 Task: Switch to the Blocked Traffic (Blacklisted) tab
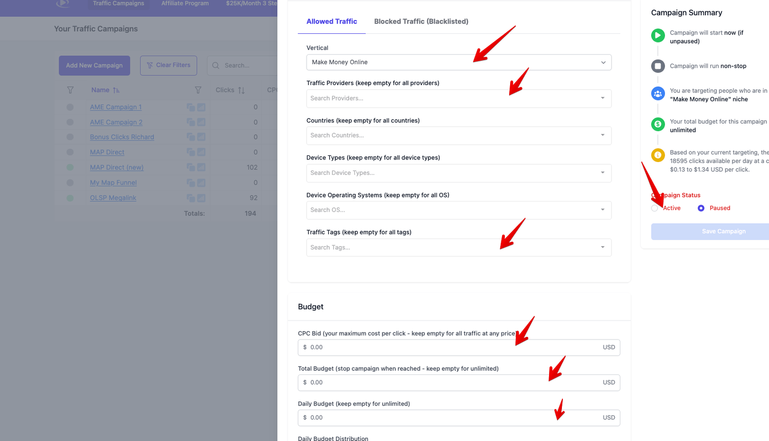coord(421,22)
